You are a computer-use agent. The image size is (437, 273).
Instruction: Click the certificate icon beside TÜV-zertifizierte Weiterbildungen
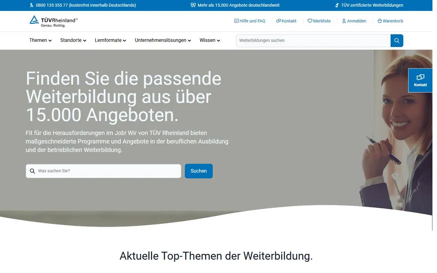(337, 5)
